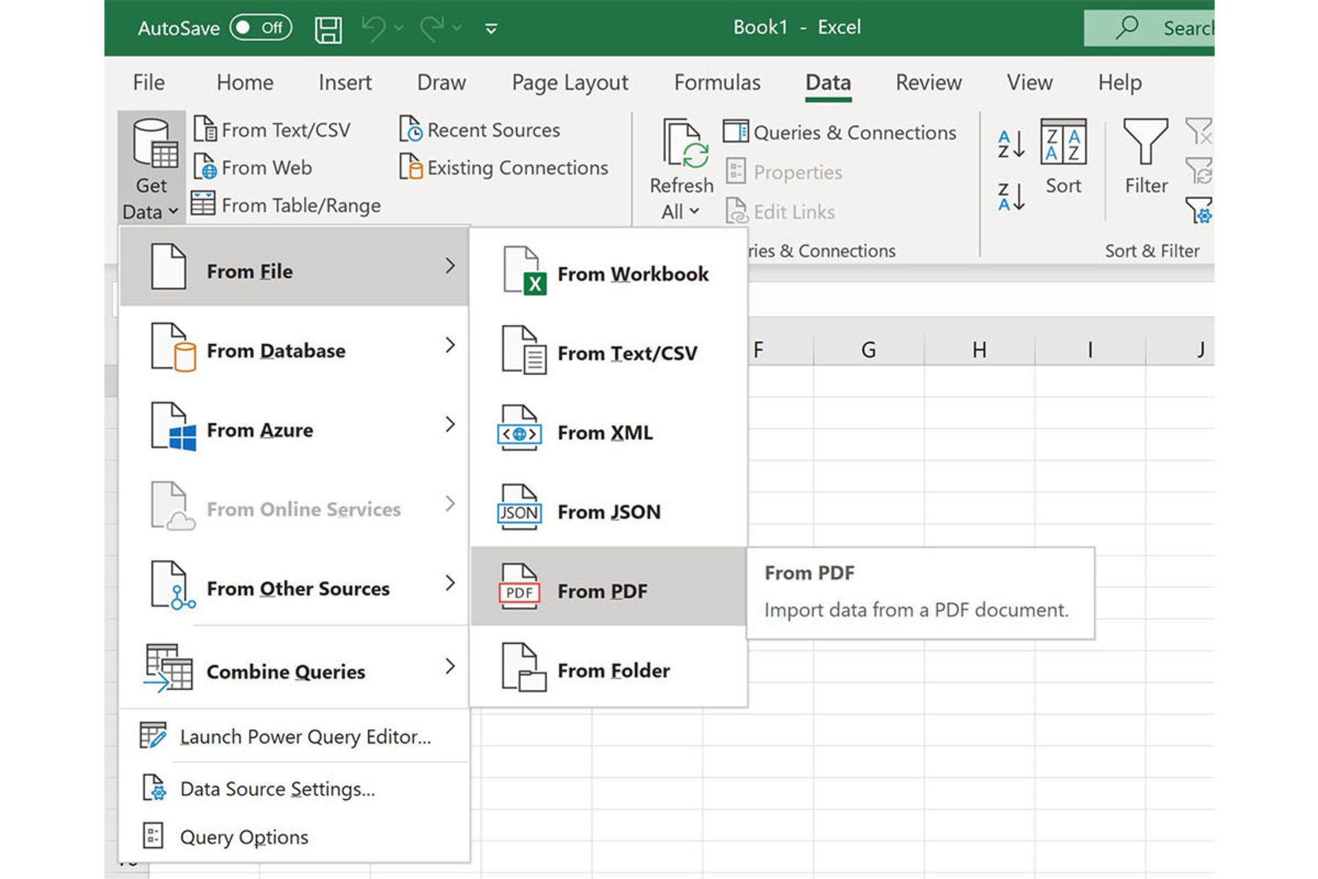Click the Advanced filter icon
The height and width of the screenshot is (879, 1318).
pyautogui.click(x=1199, y=210)
